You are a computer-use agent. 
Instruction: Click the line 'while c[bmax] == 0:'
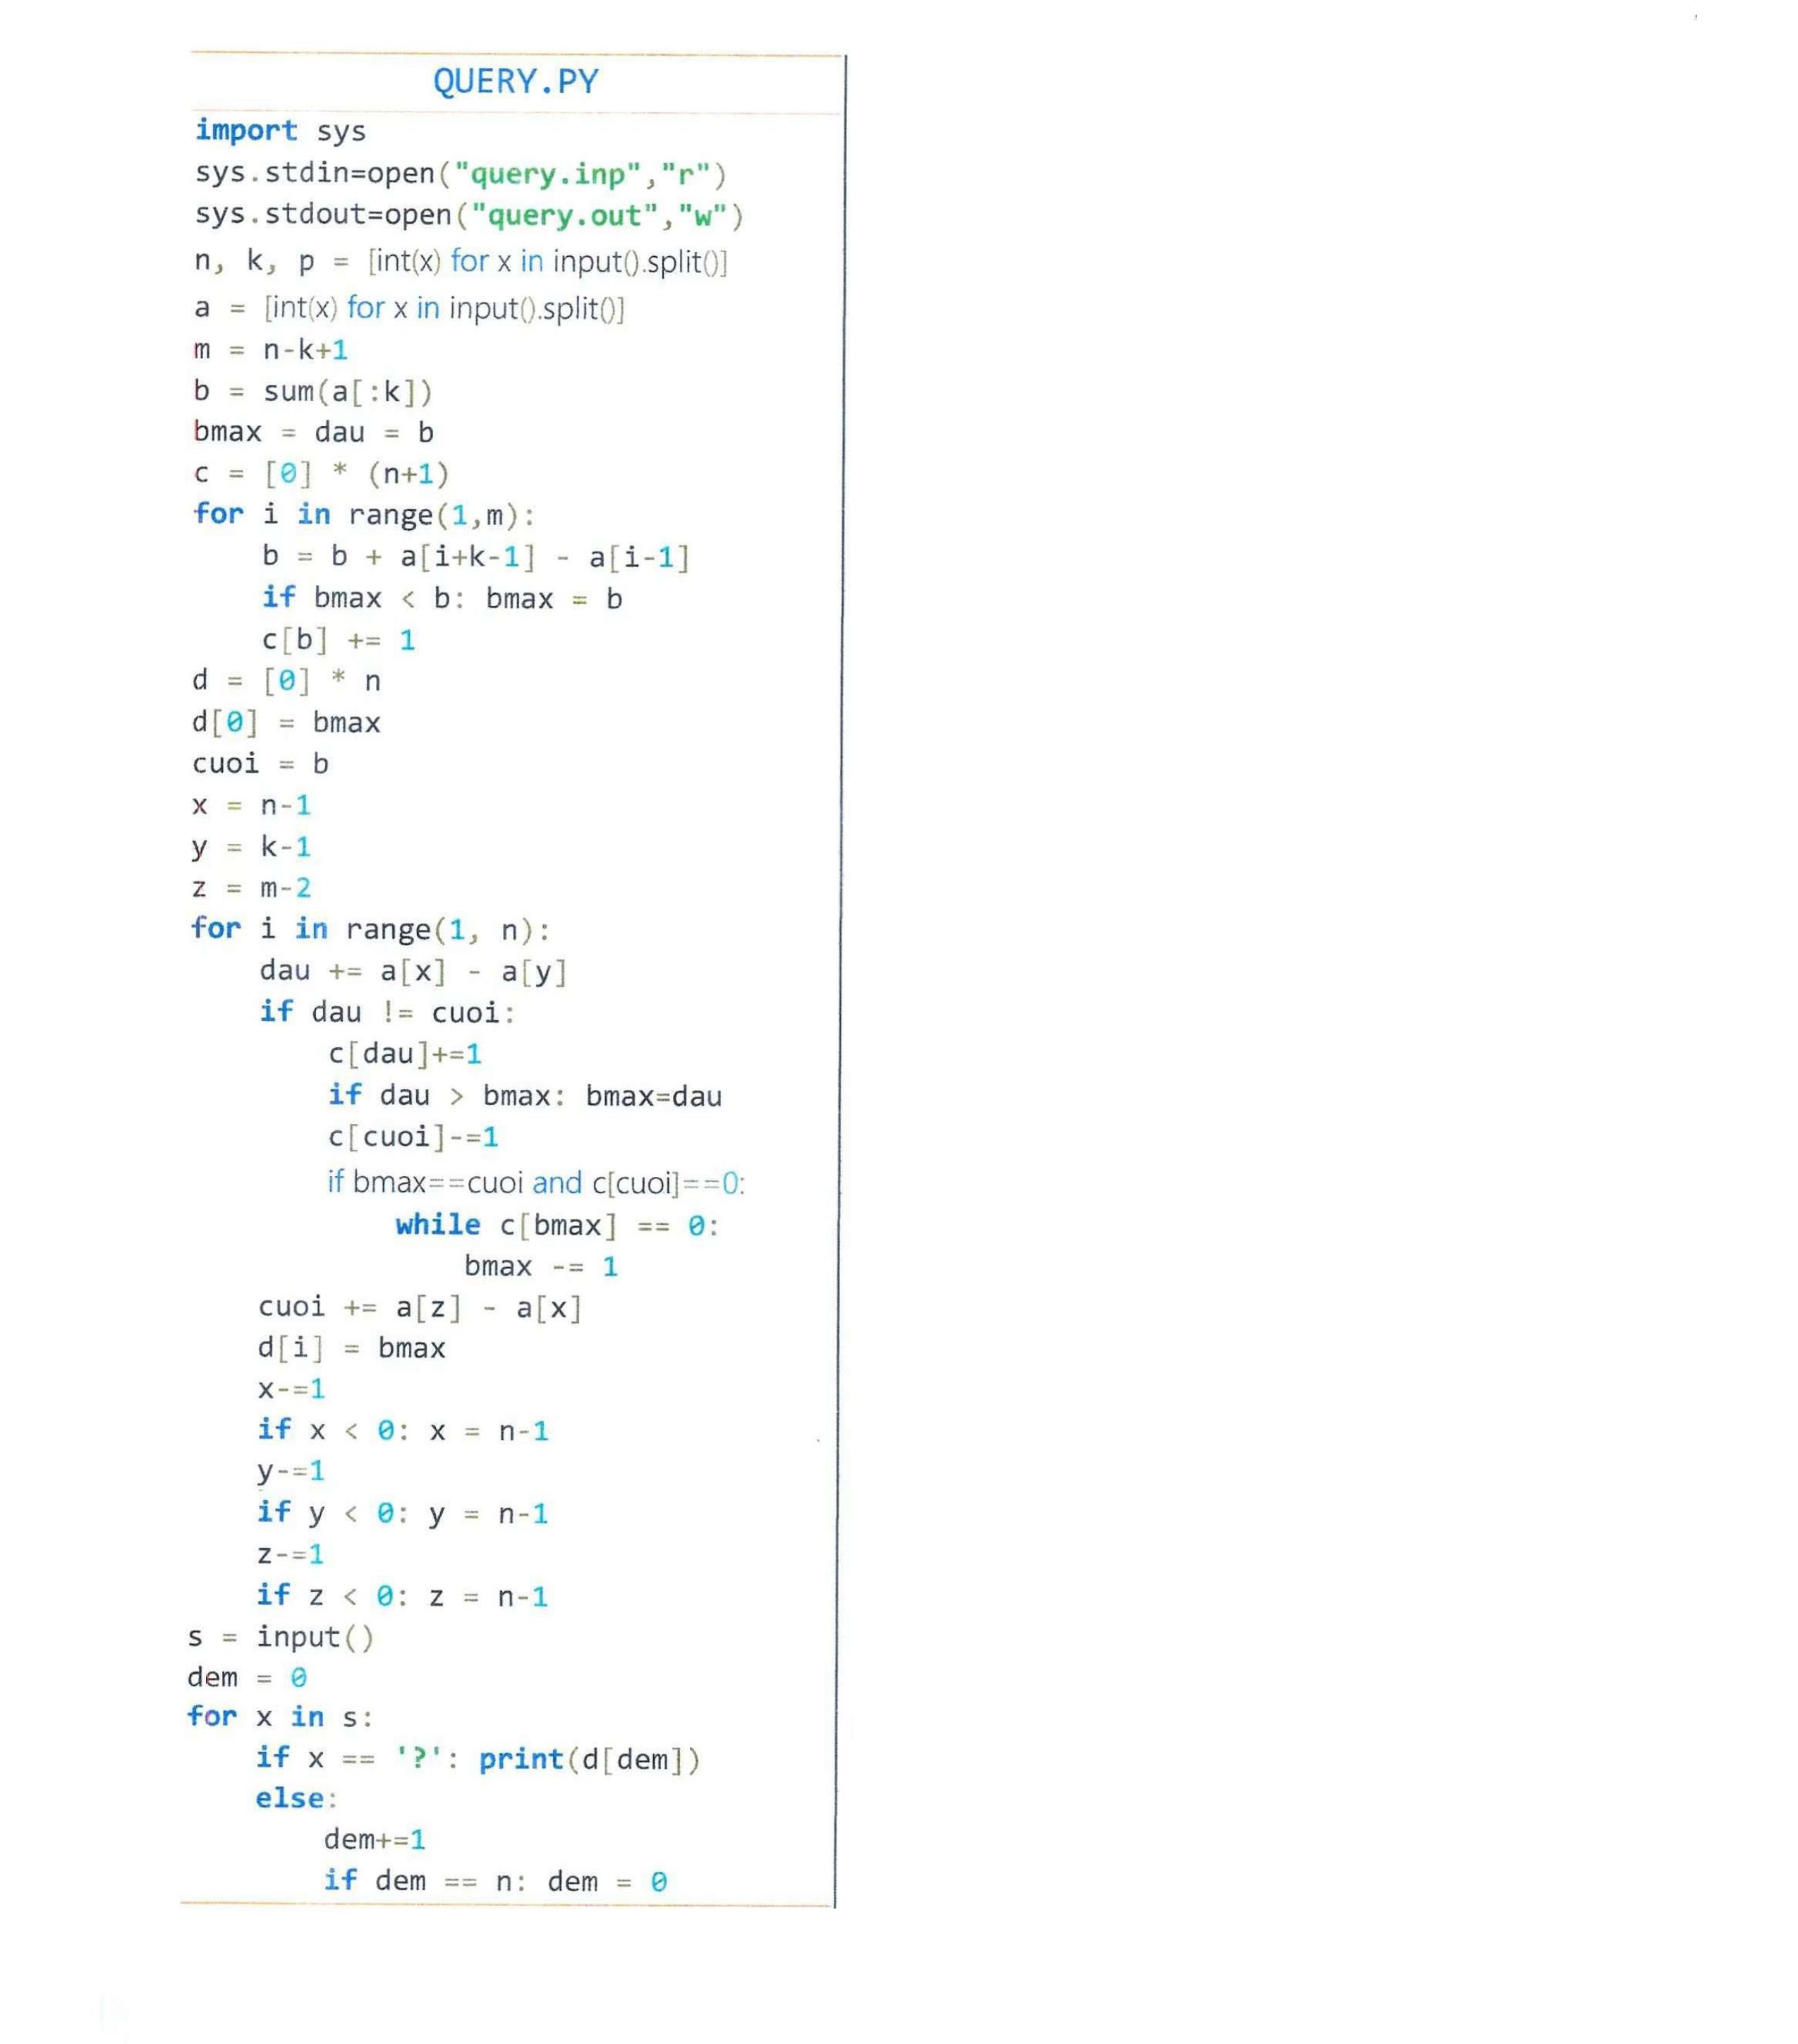point(558,1225)
